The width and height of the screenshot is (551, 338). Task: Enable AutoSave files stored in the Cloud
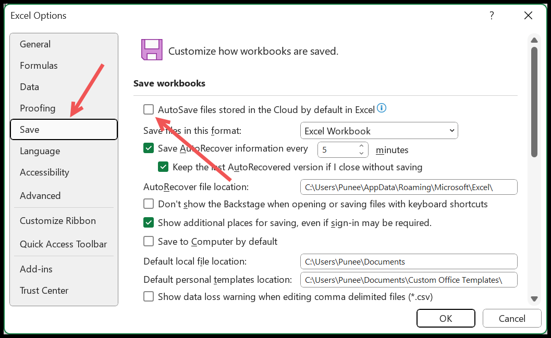(148, 109)
